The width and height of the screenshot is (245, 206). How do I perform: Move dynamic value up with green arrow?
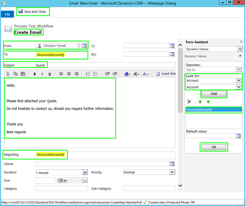pyautogui.click(x=200, y=102)
